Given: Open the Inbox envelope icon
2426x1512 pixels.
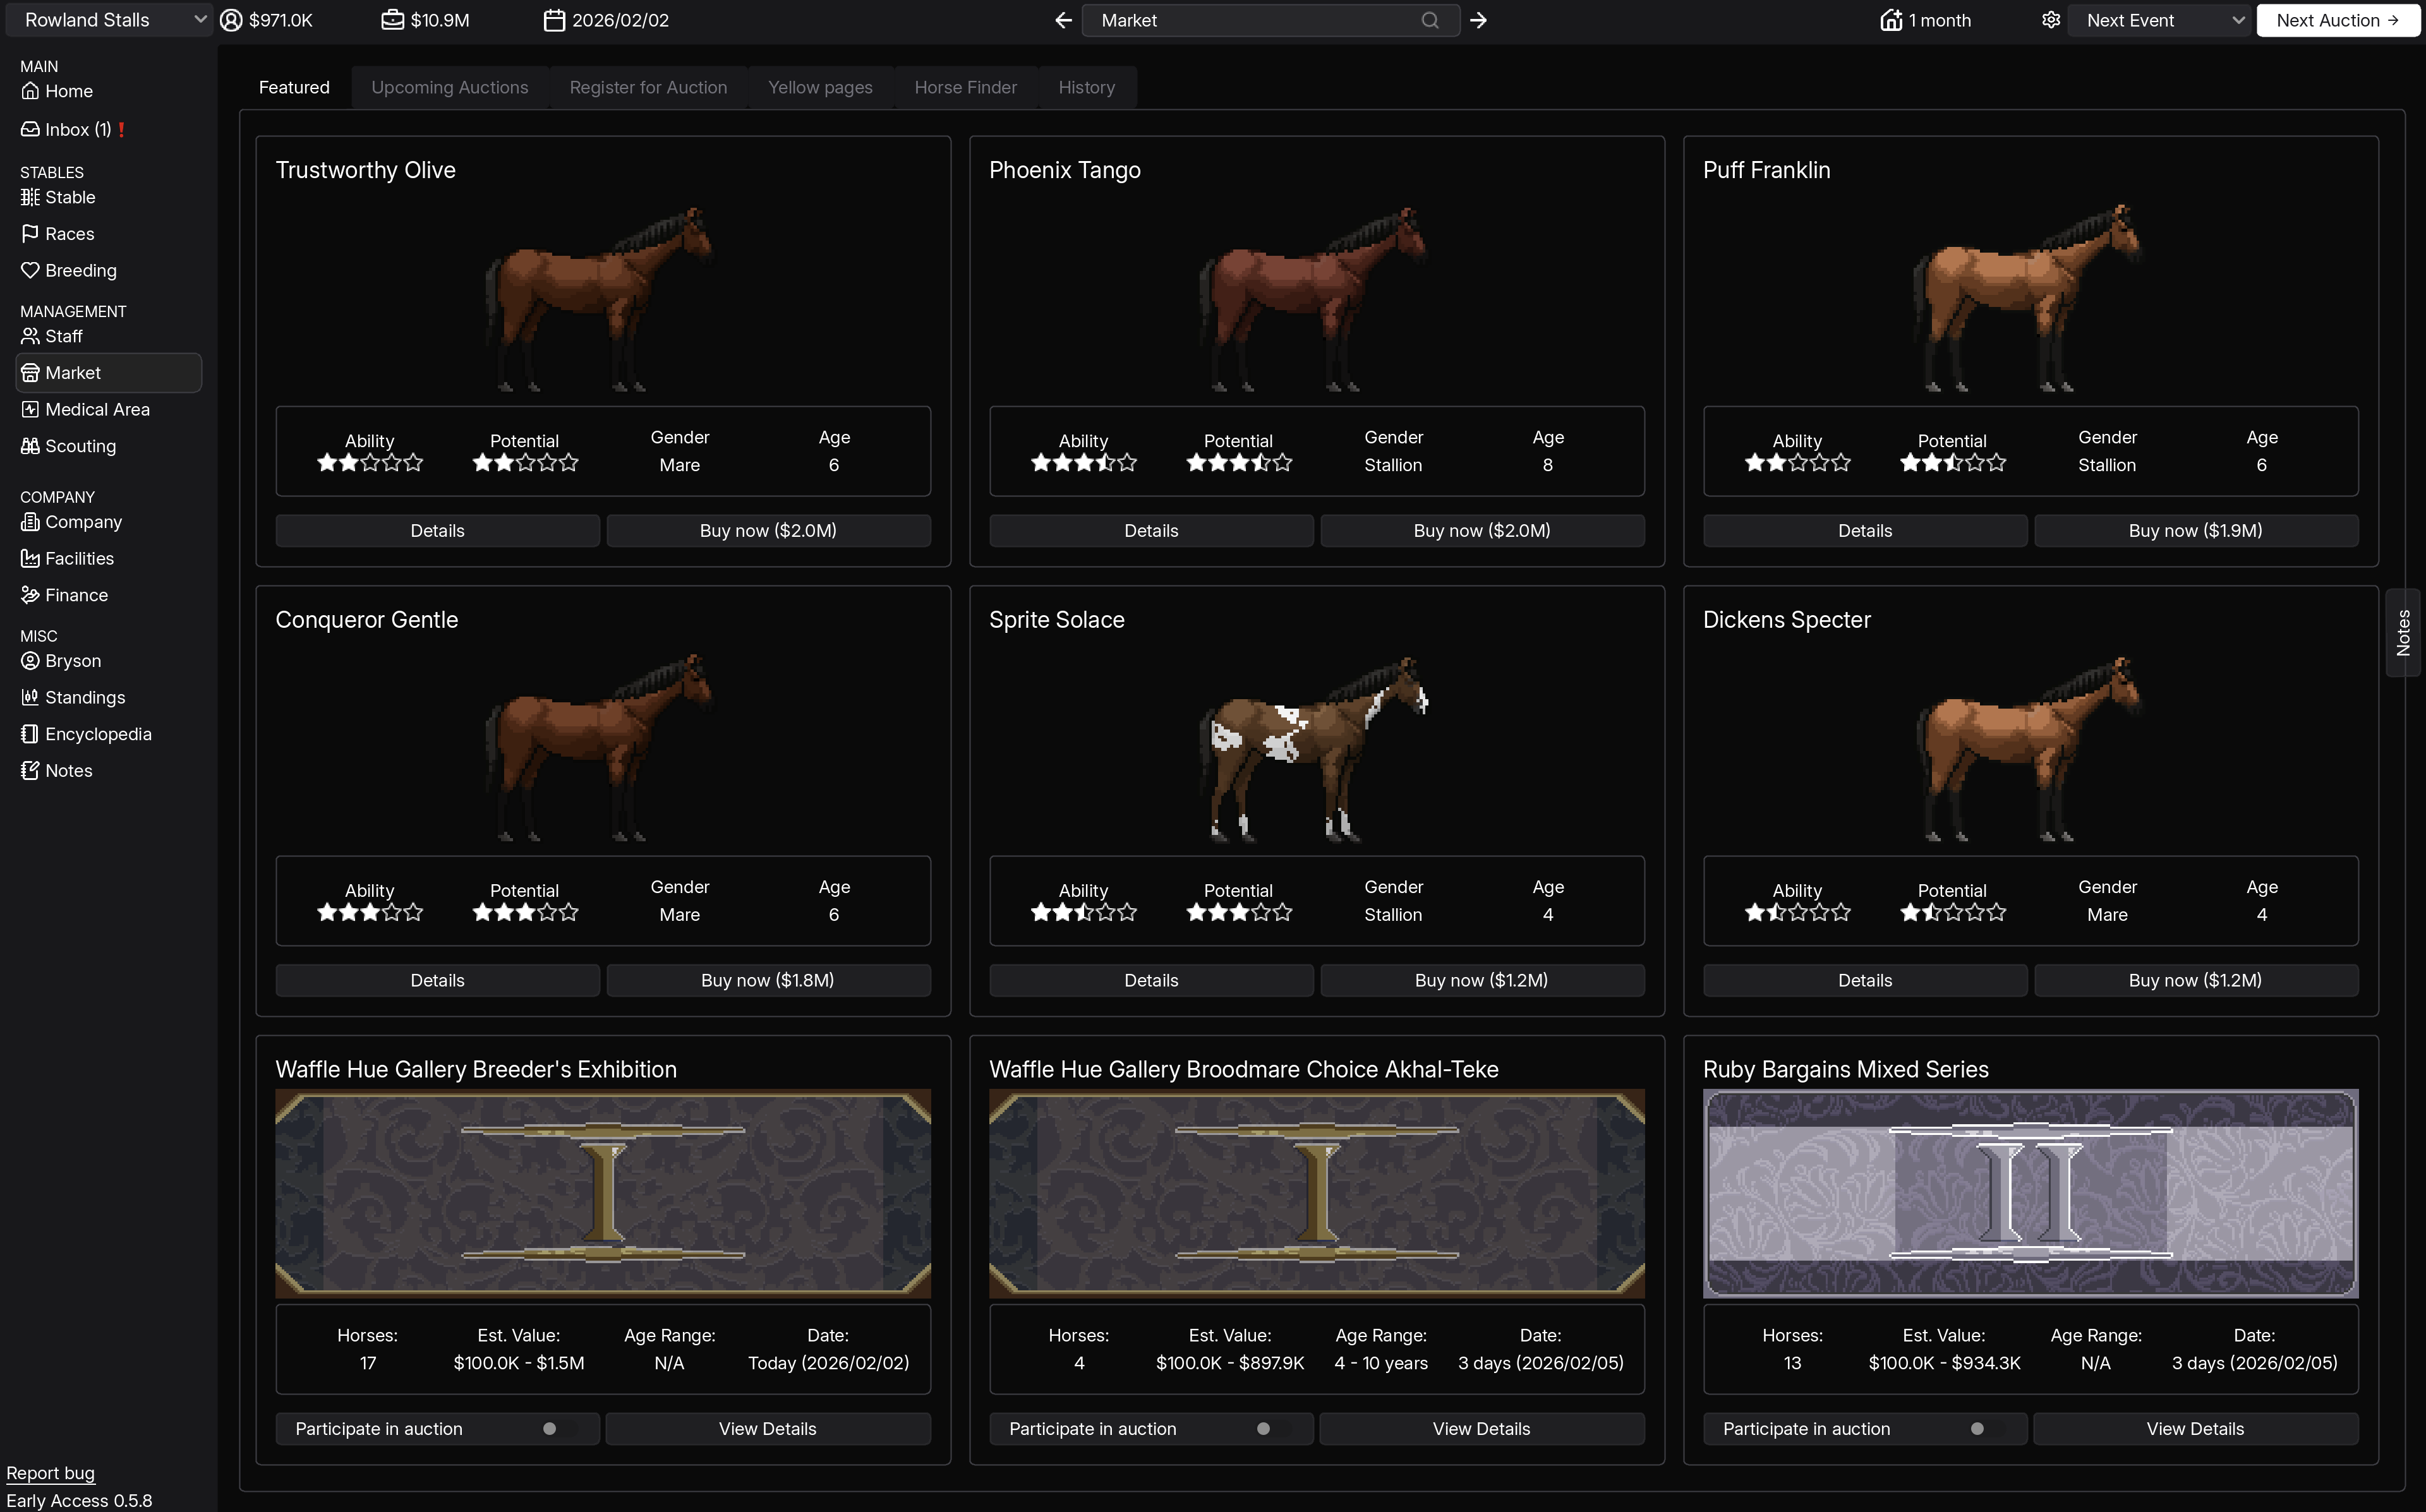Looking at the screenshot, I should coord(30,129).
